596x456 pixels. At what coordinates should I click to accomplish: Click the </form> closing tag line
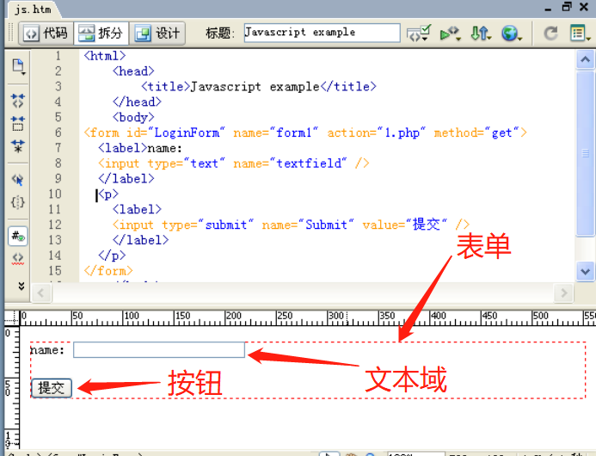click(x=108, y=271)
